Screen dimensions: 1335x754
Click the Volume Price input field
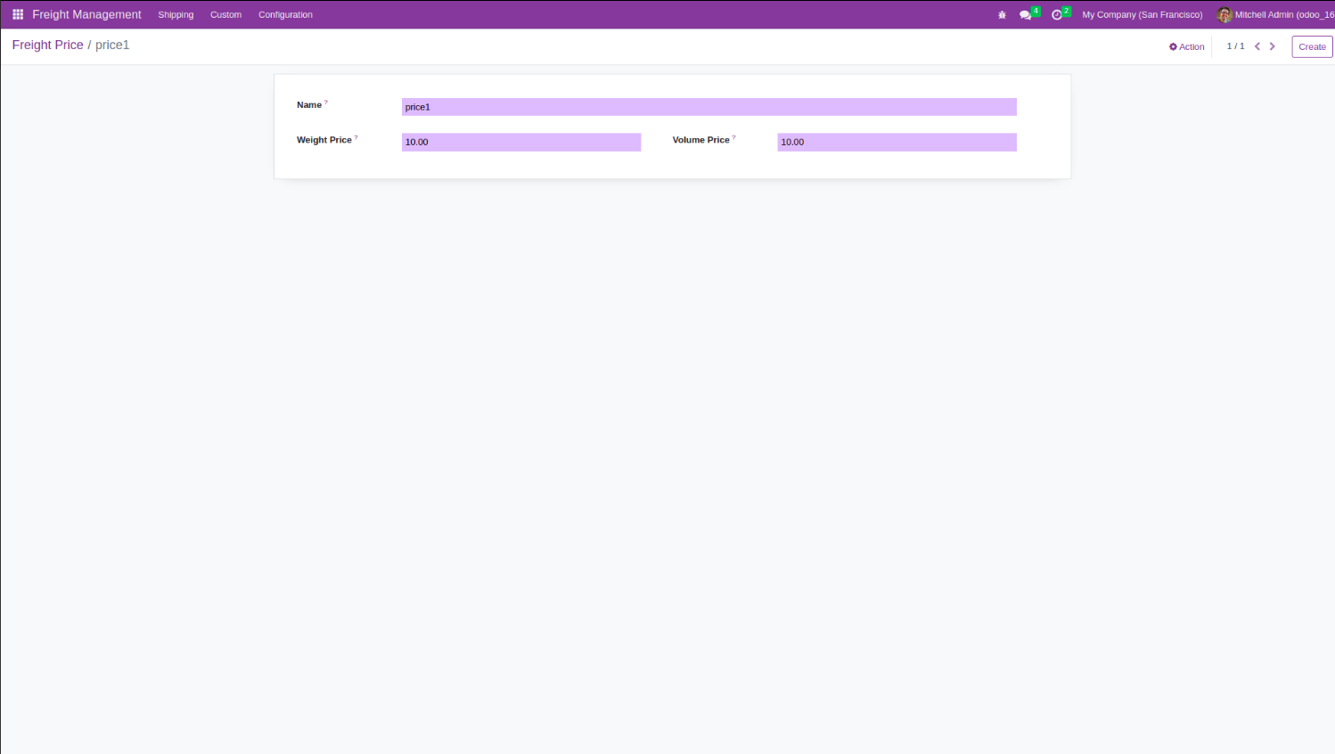897,142
